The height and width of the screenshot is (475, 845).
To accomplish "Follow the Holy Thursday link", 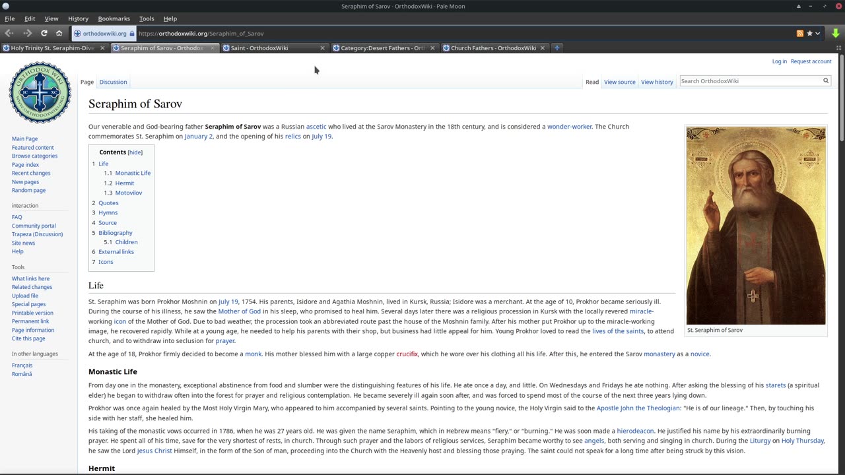I will (x=802, y=441).
